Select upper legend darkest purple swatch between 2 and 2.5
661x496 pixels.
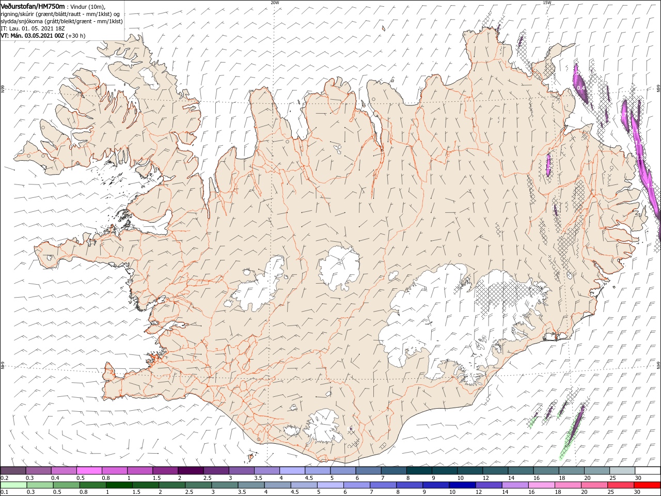[190, 471]
